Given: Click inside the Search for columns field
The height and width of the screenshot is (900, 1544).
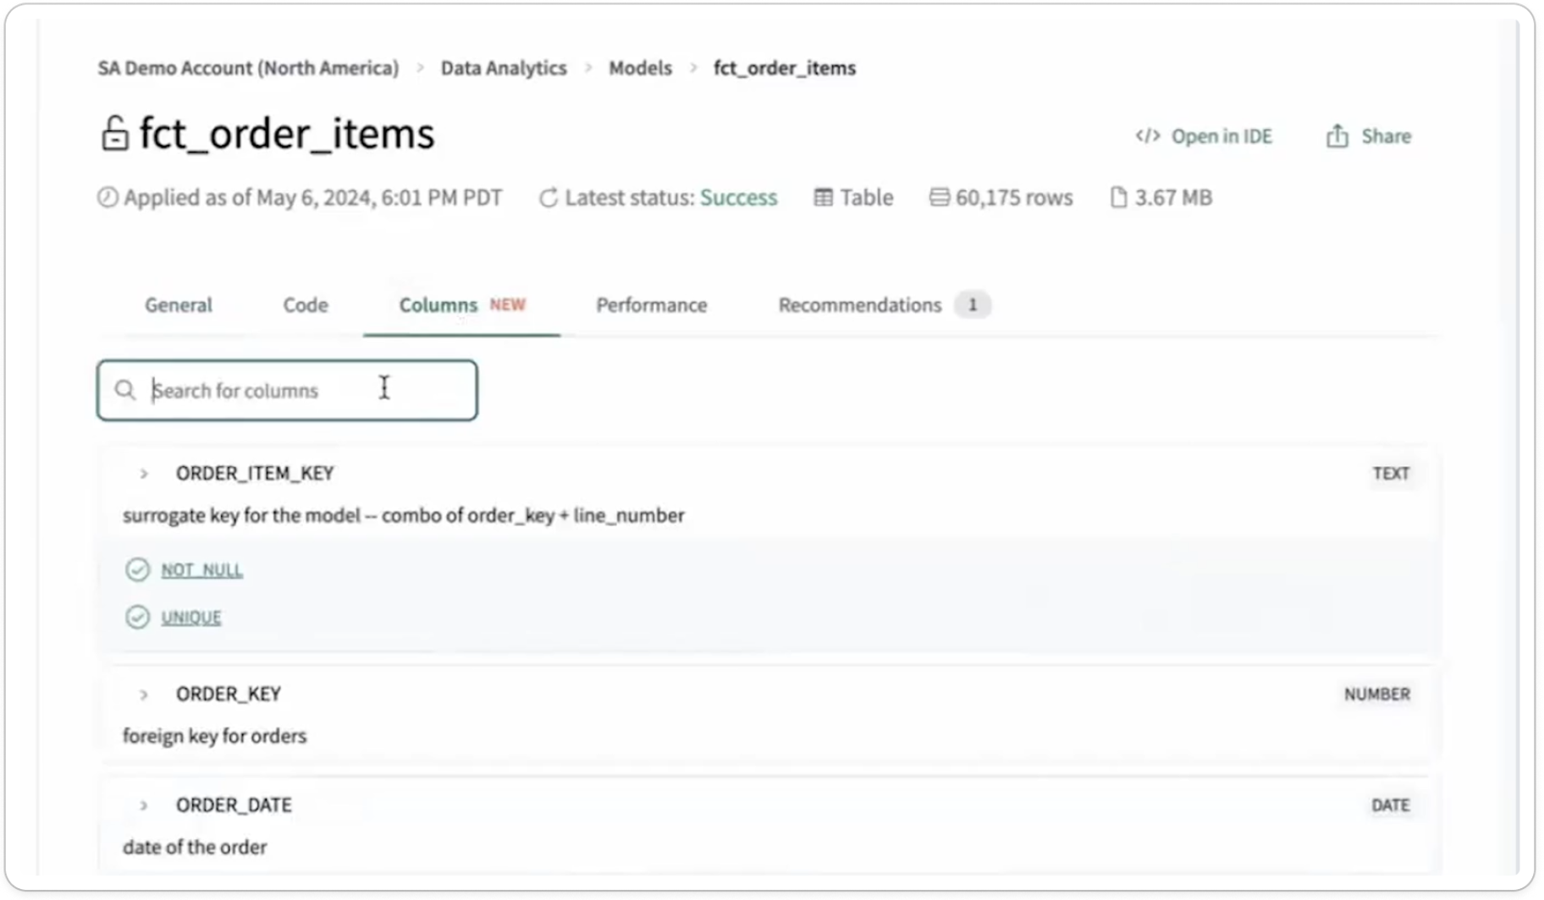Looking at the screenshot, I should (x=288, y=390).
